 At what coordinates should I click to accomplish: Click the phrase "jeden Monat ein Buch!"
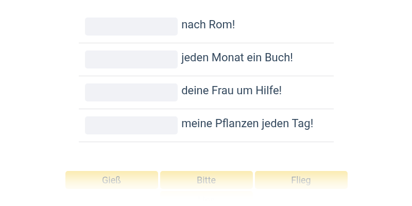pos(237,58)
